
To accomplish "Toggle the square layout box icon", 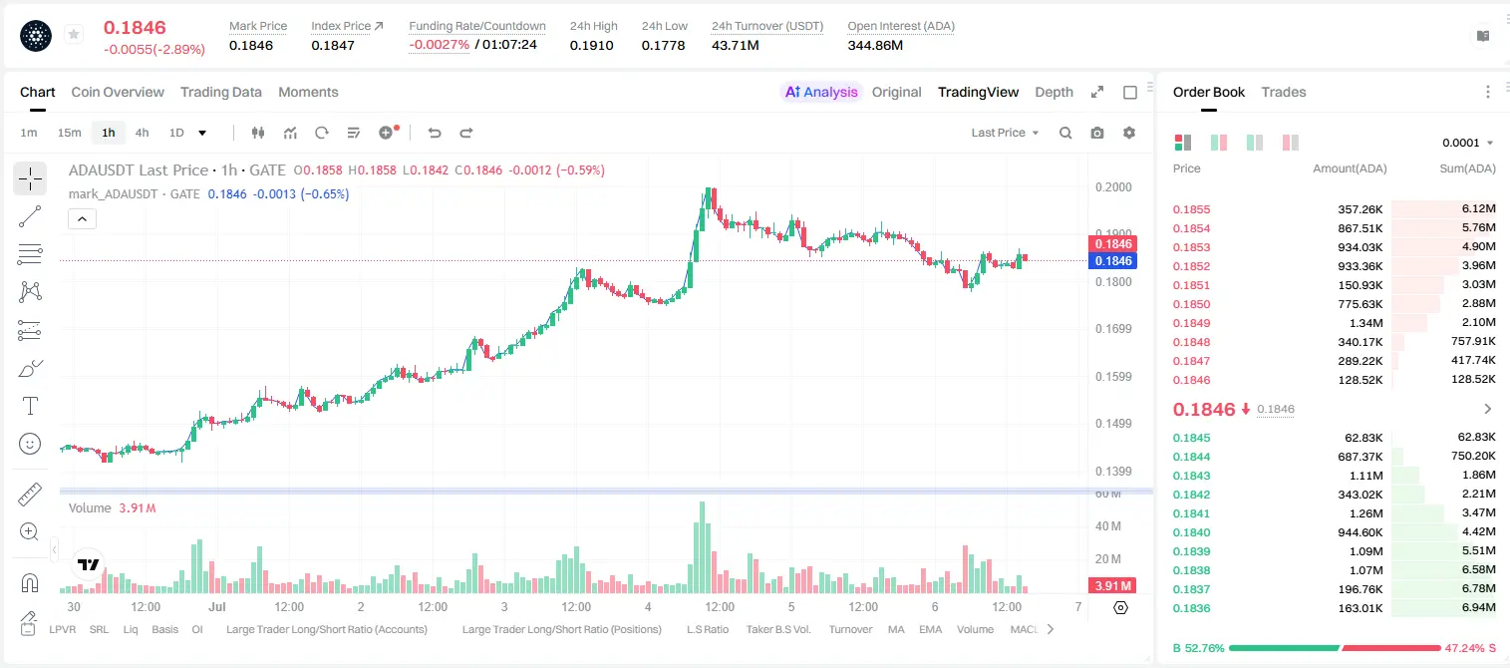I will (1130, 92).
